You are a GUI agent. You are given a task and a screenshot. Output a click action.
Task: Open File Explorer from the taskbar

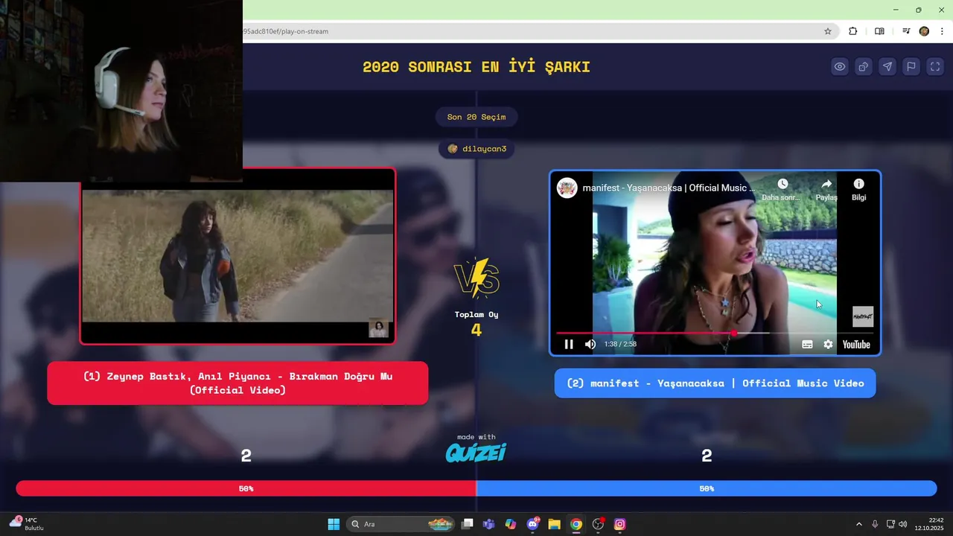(554, 524)
